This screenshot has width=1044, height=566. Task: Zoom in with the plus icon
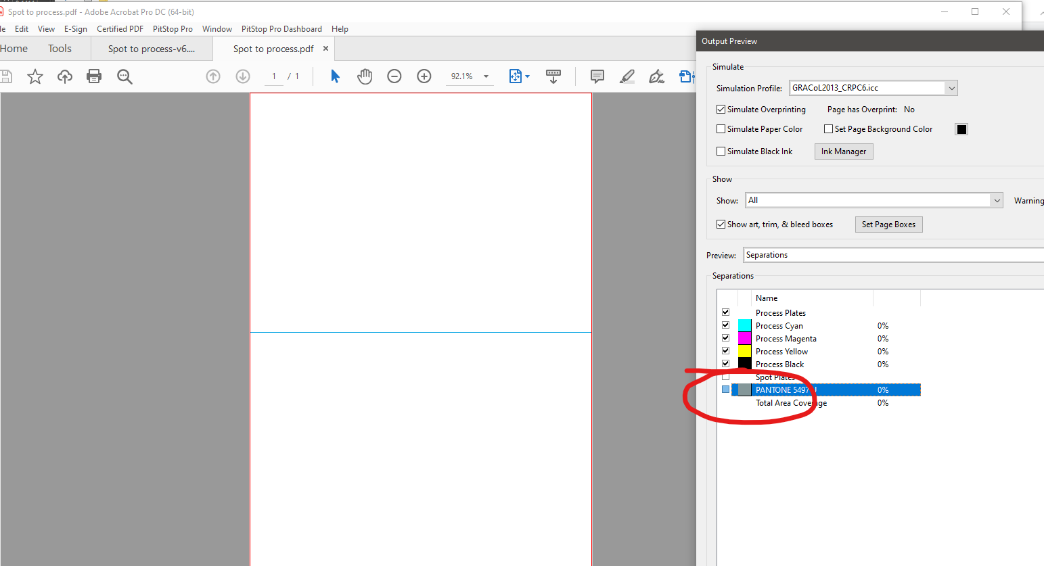point(424,76)
